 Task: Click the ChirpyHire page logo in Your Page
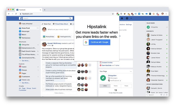pyautogui.click(x=103, y=78)
